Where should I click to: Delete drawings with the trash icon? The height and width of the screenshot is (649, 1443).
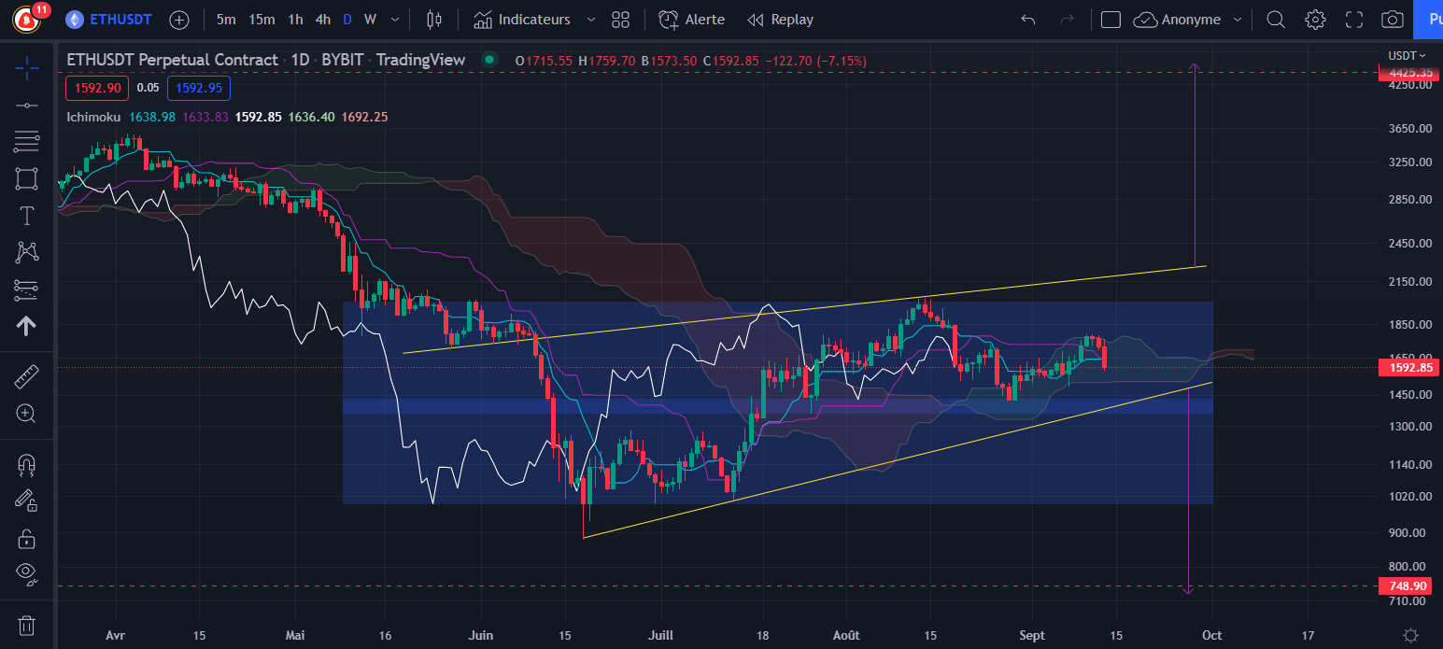coord(27,625)
